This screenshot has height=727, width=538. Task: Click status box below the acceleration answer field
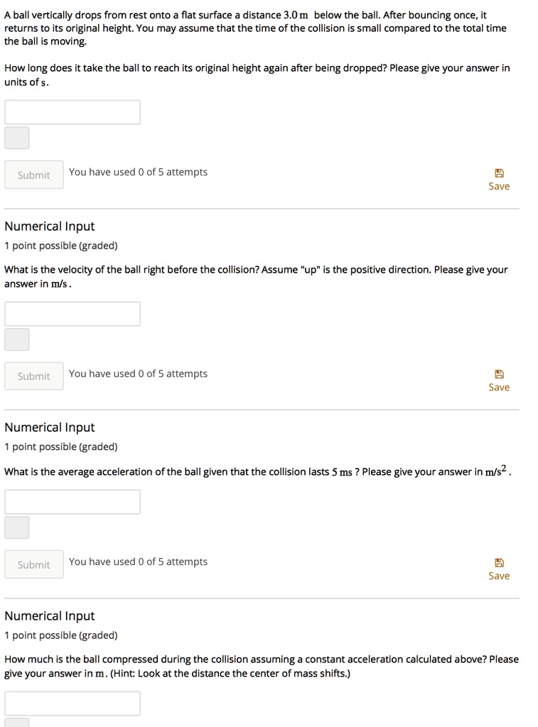17,528
